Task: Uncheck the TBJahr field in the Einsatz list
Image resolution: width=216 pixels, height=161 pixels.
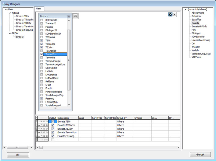Action: point(41,47)
